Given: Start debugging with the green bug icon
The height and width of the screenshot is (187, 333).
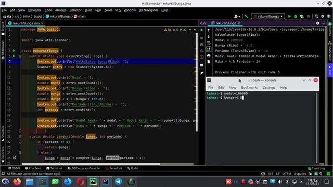Looking at the screenshot, I should (x=296, y=16).
